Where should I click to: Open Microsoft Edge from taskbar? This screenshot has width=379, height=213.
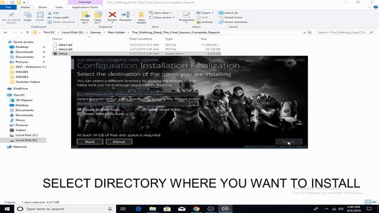pos(138,209)
